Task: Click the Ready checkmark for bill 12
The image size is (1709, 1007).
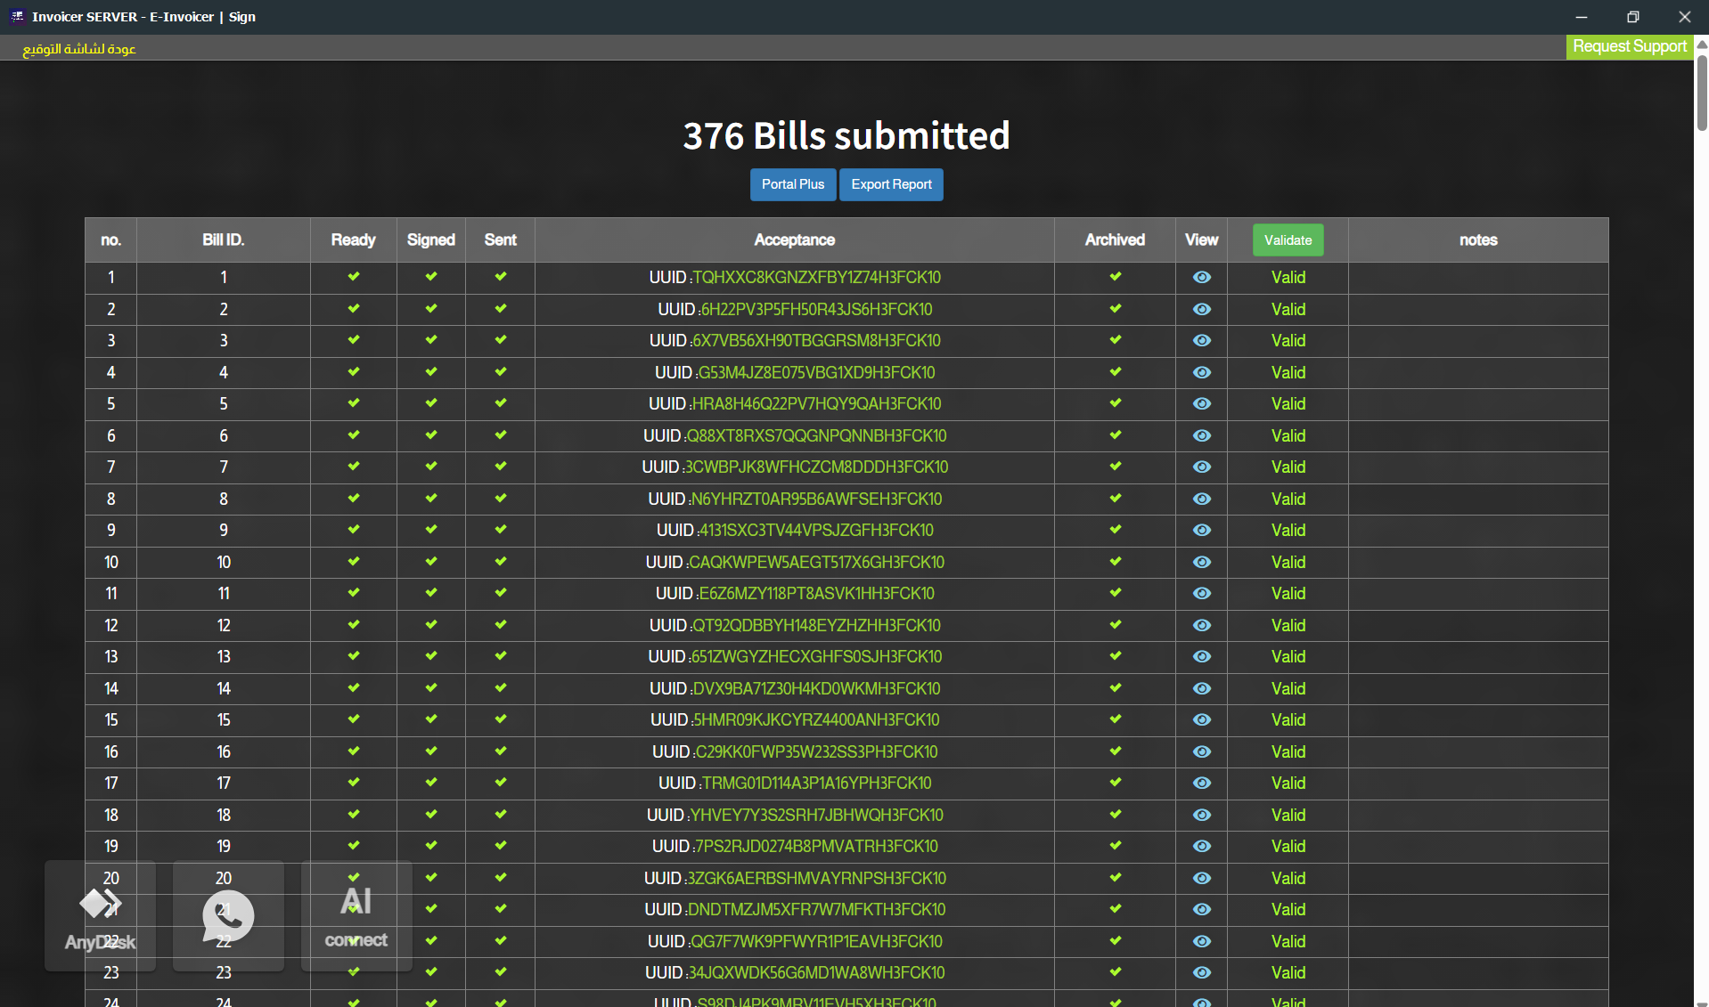Action: 354,625
